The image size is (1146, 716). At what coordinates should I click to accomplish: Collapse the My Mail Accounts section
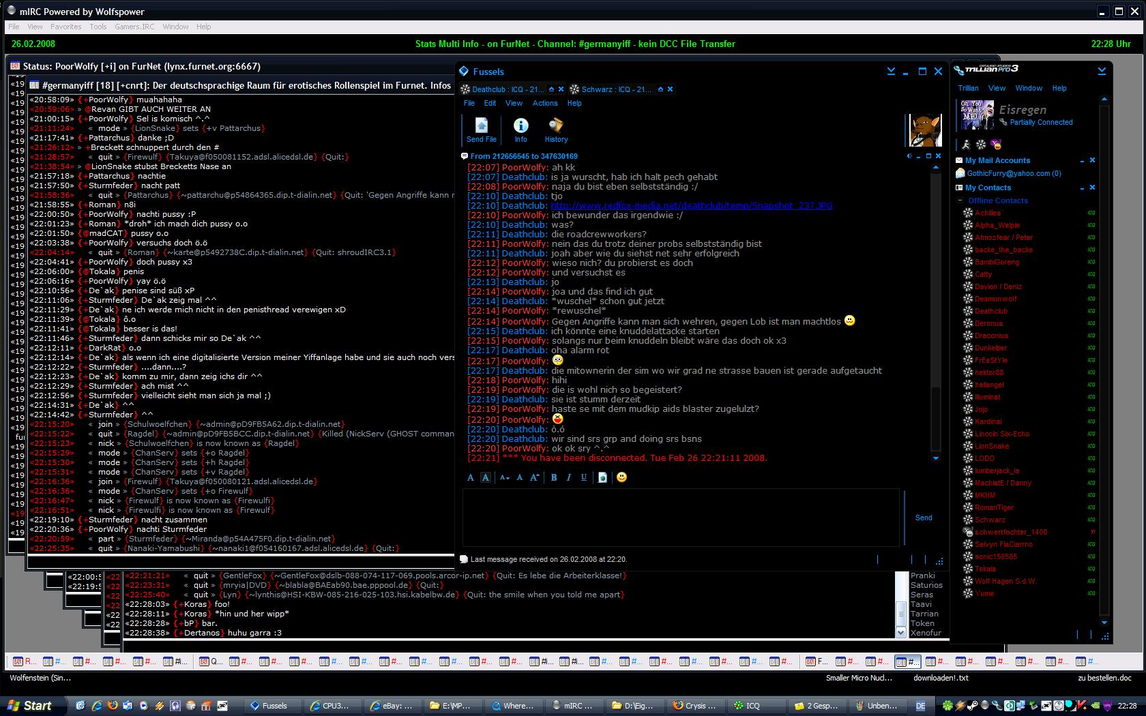click(x=1082, y=161)
